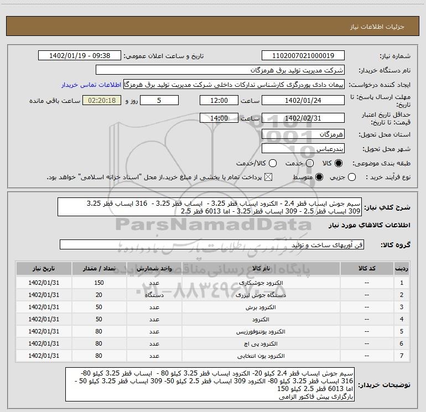The image size is (426, 412).
Task: Open اطلاعات تماس خریدار link
Action: [91, 85]
